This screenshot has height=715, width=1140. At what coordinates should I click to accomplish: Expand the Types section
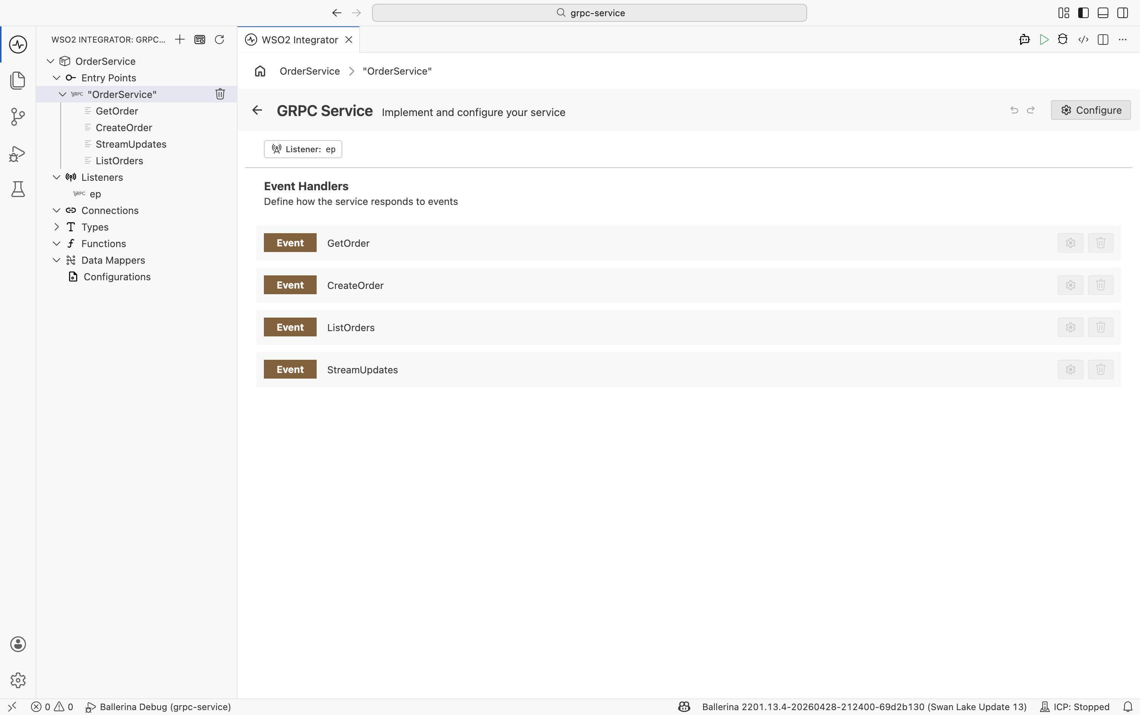pos(56,226)
